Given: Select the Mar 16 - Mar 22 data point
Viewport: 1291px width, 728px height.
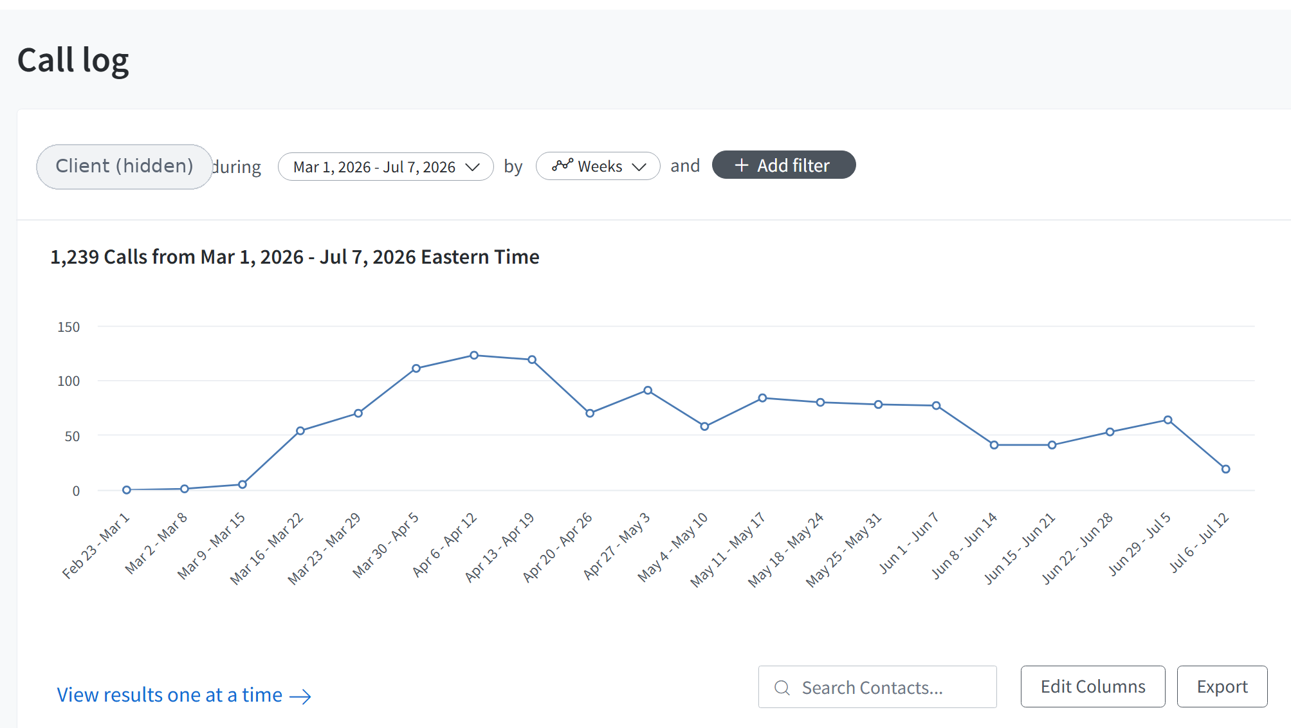Looking at the screenshot, I should (300, 431).
